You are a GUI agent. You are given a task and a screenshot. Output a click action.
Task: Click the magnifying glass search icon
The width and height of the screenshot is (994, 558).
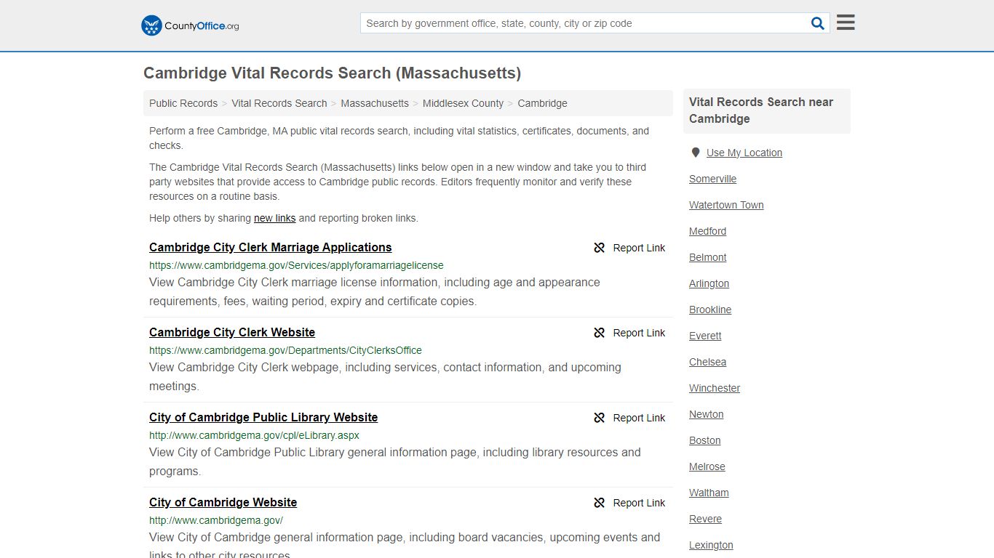818,23
